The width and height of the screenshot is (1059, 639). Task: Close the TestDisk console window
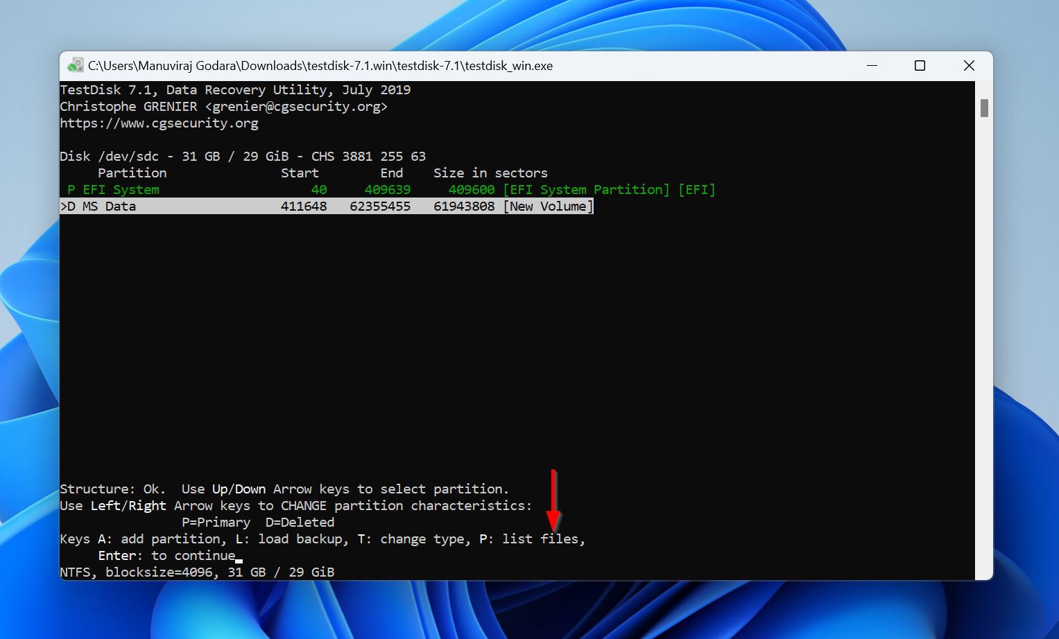pyautogui.click(x=969, y=66)
